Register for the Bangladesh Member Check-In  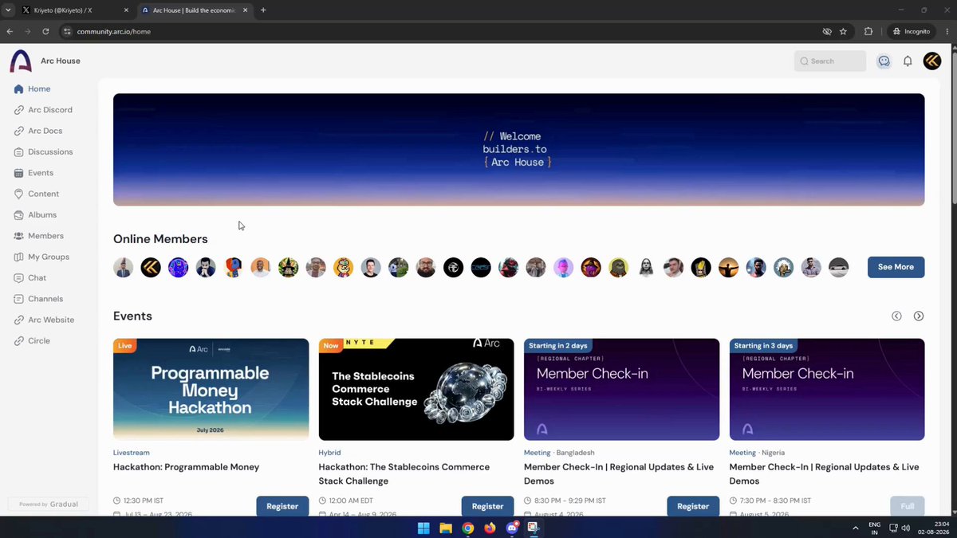tap(693, 506)
